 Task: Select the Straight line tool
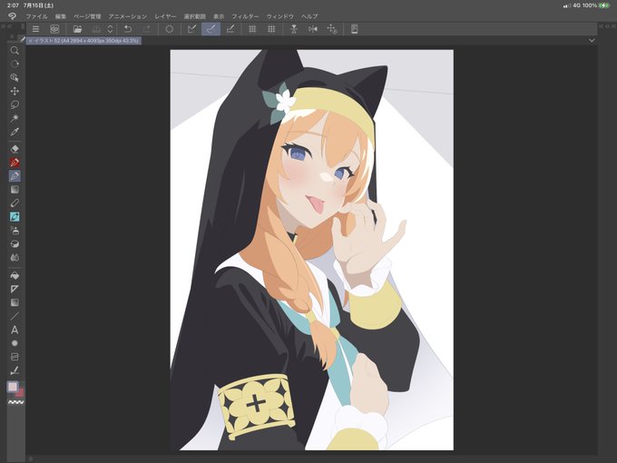click(x=15, y=316)
